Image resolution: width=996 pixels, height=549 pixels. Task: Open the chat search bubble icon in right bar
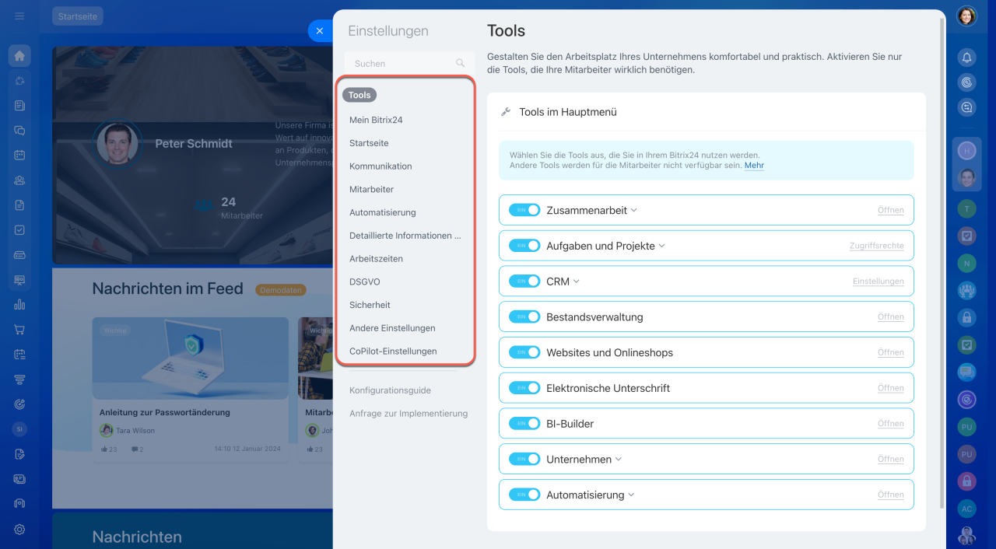(966, 108)
